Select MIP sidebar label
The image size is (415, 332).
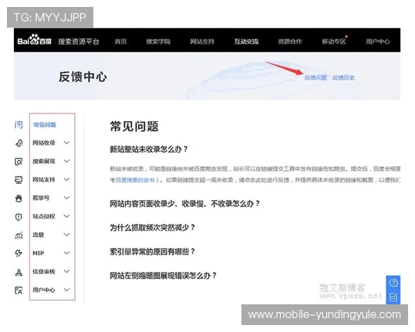[x=38, y=253]
